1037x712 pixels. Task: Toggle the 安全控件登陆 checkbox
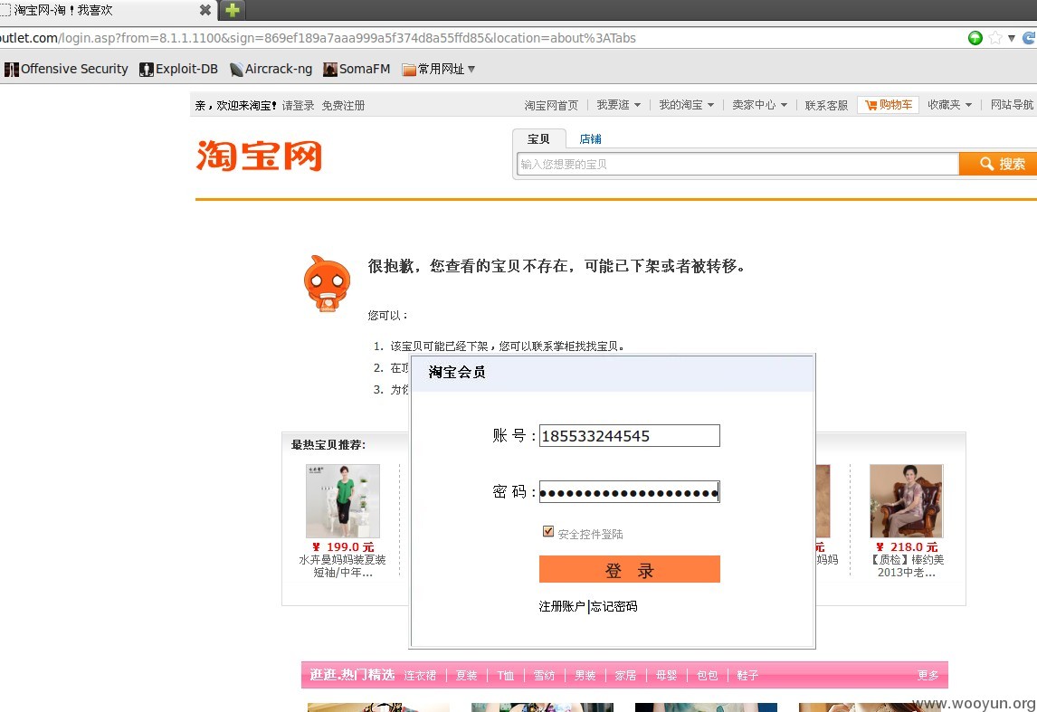[x=548, y=532]
